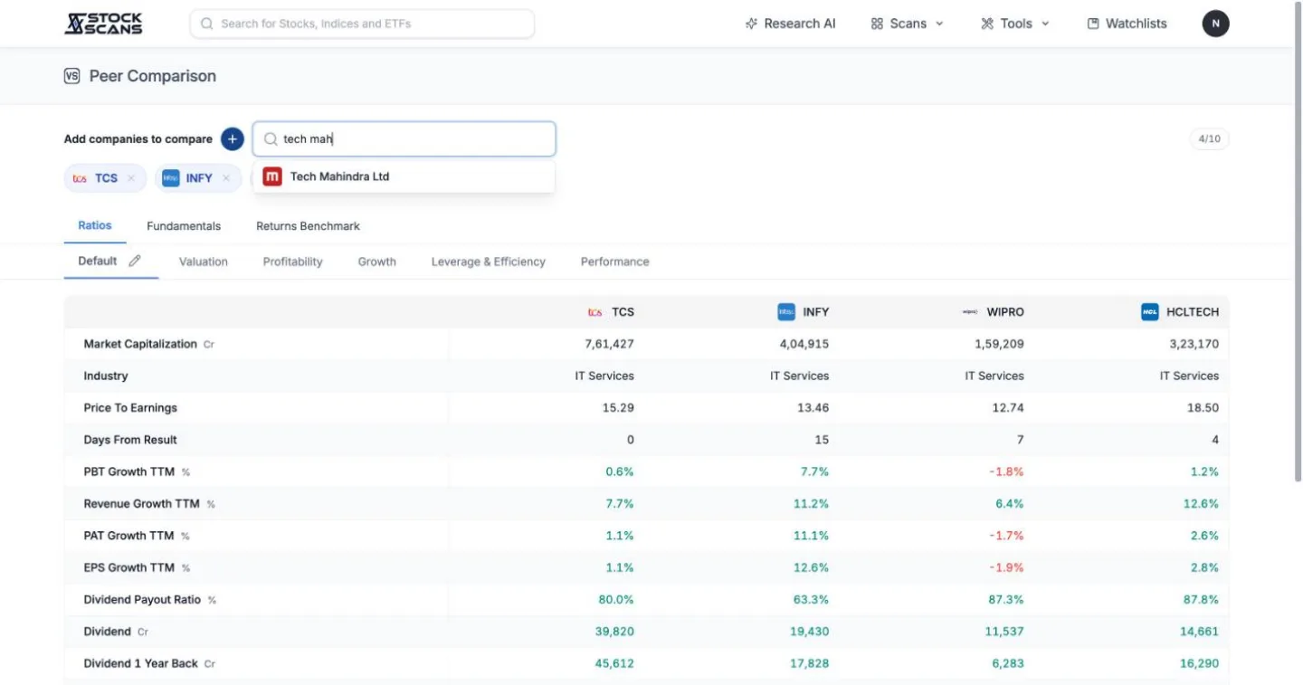
Task: Click HCLTECH's Price To Earnings value 18.50
Action: click(x=1203, y=408)
